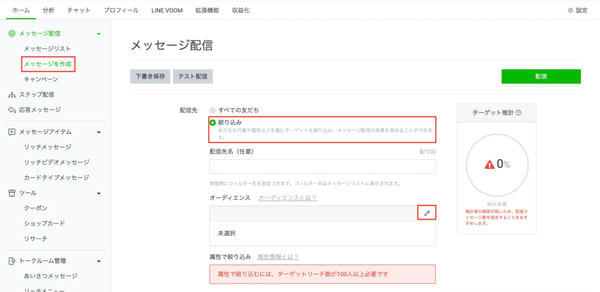Select the 絞り込み radio button
This screenshot has width=600, height=292.
213,122
